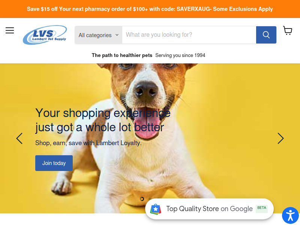Go to previous slide with left arrow
Image resolution: width=300 pixels, height=225 pixels.
click(x=19, y=138)
